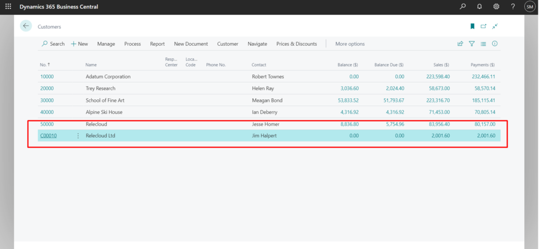The image size is (539, 249).
Task: Select the Alpine Ski House cell
Action: tap(104, 112)
